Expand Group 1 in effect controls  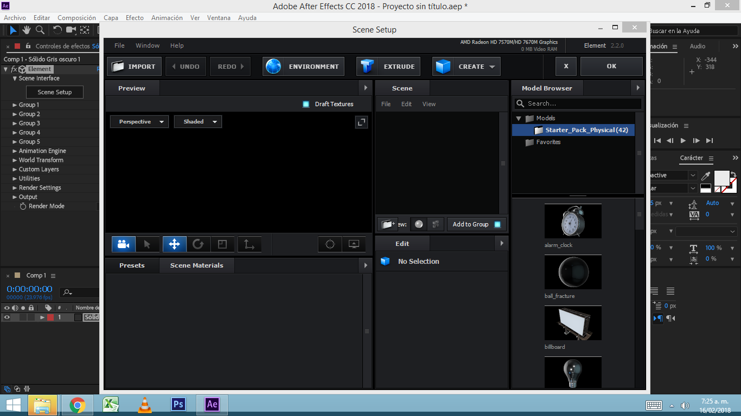tap(15, 105)
